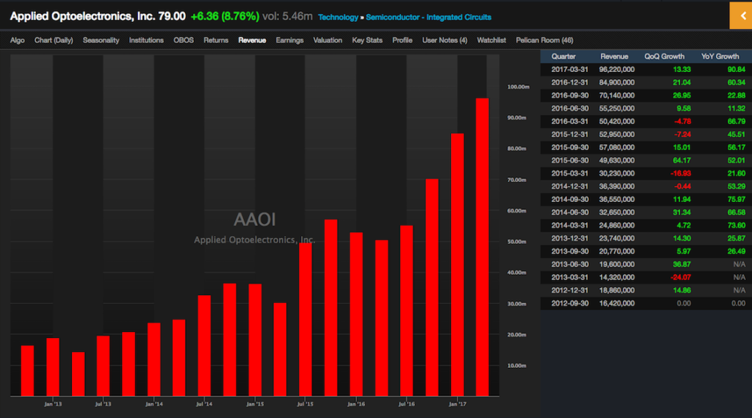Open the Valuation tab
Image resolution: width=752 pixels, height=418 pixels.
point(328,40)
